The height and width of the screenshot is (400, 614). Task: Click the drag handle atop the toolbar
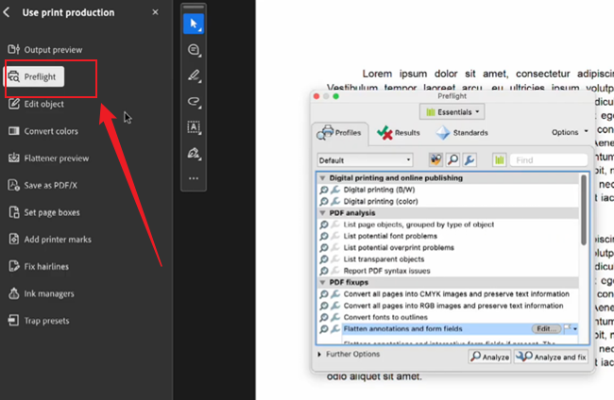tap(194, 7)
